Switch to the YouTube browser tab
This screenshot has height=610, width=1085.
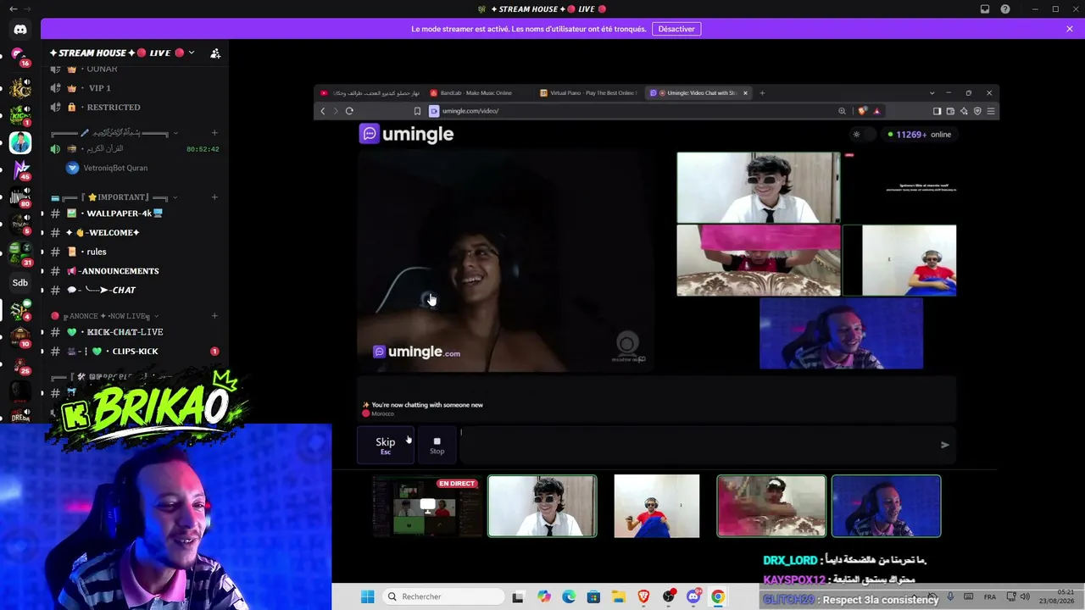(x=370, y=93)
